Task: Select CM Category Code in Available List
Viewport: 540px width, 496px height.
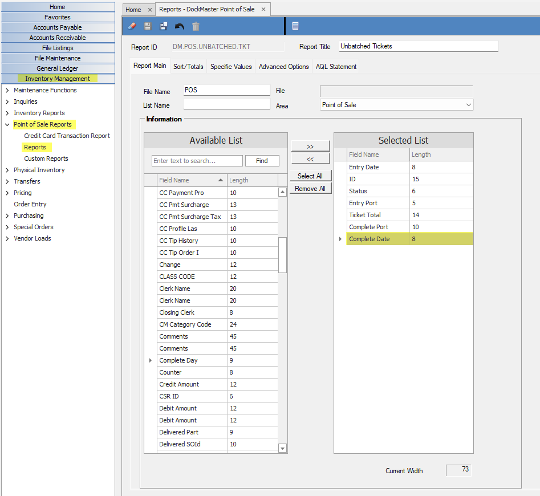Action: [x=217, y=324]
